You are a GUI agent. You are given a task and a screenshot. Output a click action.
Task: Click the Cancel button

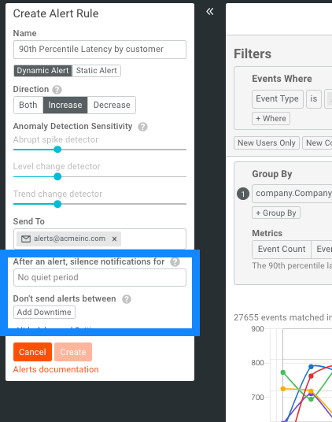pos(32,352)
